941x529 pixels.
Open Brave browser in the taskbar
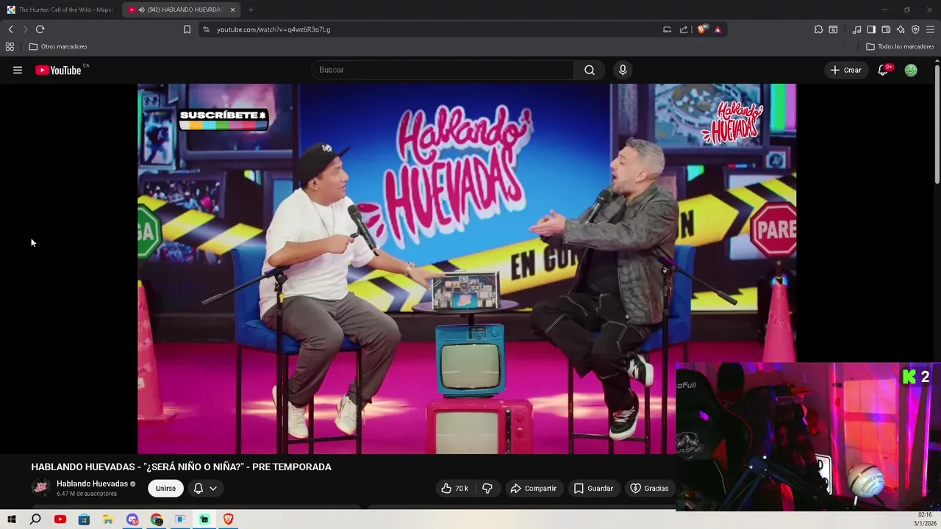228,519
